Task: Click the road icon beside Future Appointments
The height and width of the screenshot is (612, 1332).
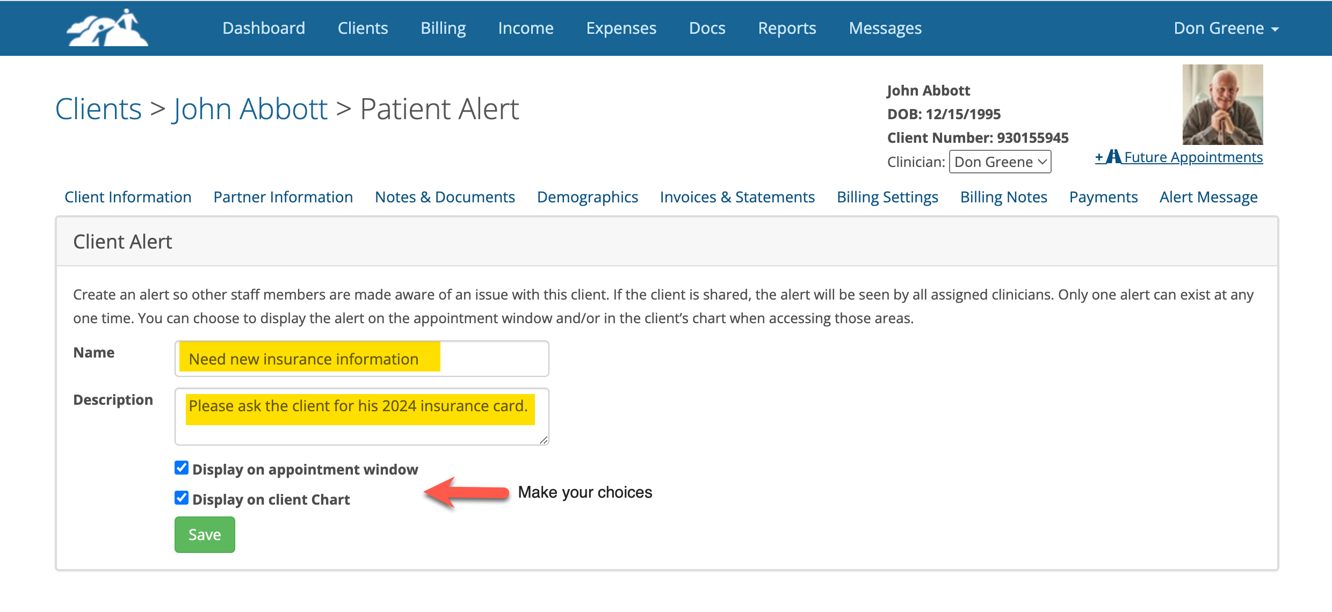Action: coord(1114,157)
